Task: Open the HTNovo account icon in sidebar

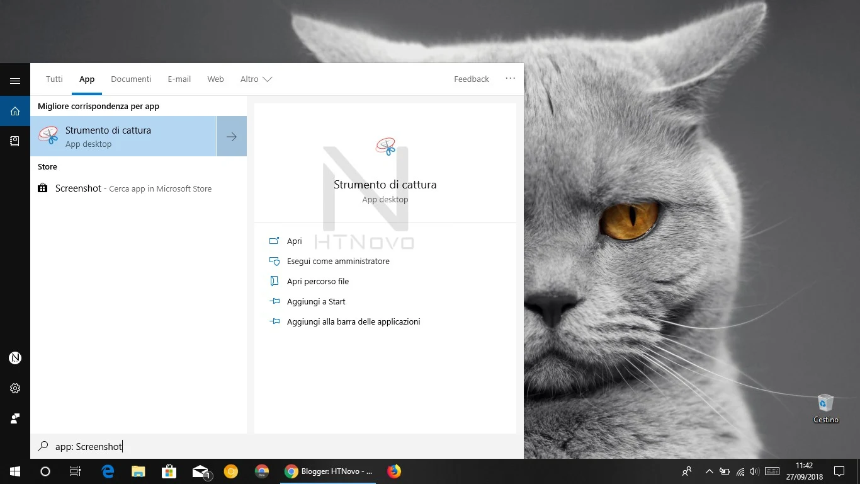Action: click(15, 358)
